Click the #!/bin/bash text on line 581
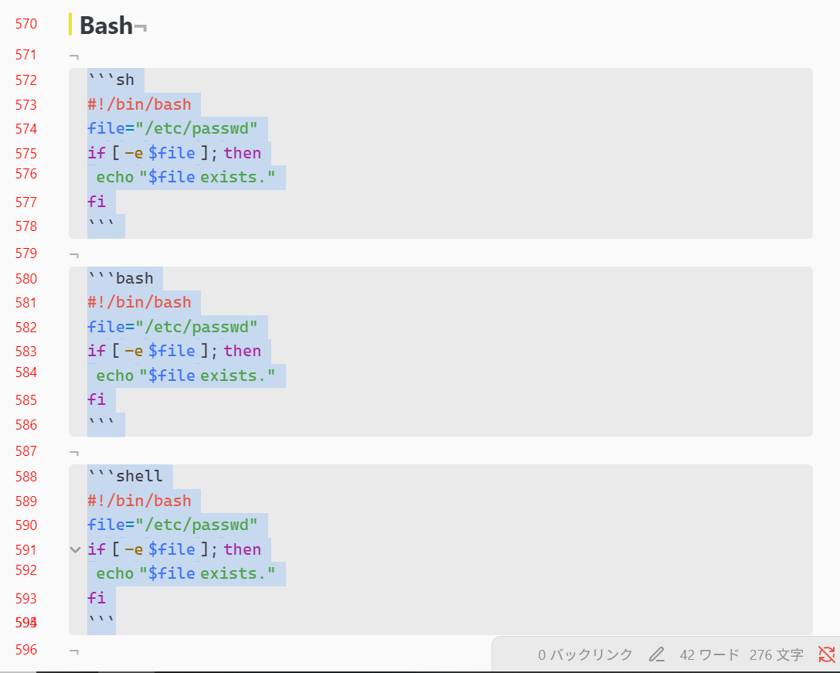Image resolution: width=840 pixels, height=673 pixels. [x=139, y=302]
